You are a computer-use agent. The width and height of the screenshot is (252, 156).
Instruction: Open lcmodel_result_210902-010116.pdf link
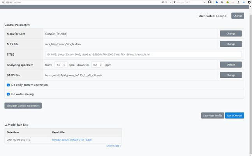click(x=71, y=140)
